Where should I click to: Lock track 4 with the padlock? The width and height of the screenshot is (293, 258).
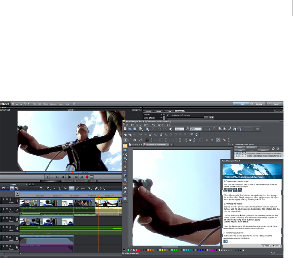[x=10, y=227]
